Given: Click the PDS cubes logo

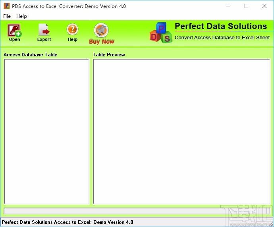Looking at the screenshot, I should point(161,33).
